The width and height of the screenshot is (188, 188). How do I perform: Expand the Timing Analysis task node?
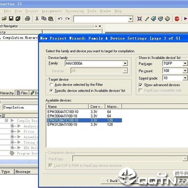[12, 142]
